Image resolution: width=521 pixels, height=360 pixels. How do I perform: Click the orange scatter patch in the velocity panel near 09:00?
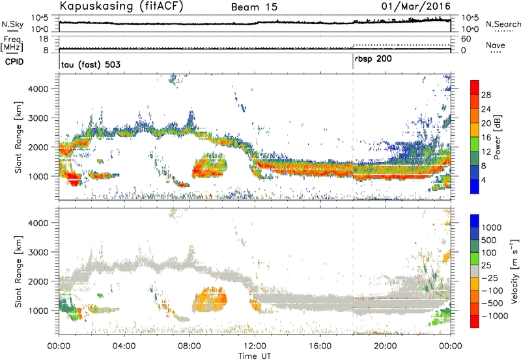tap(209, 300)
